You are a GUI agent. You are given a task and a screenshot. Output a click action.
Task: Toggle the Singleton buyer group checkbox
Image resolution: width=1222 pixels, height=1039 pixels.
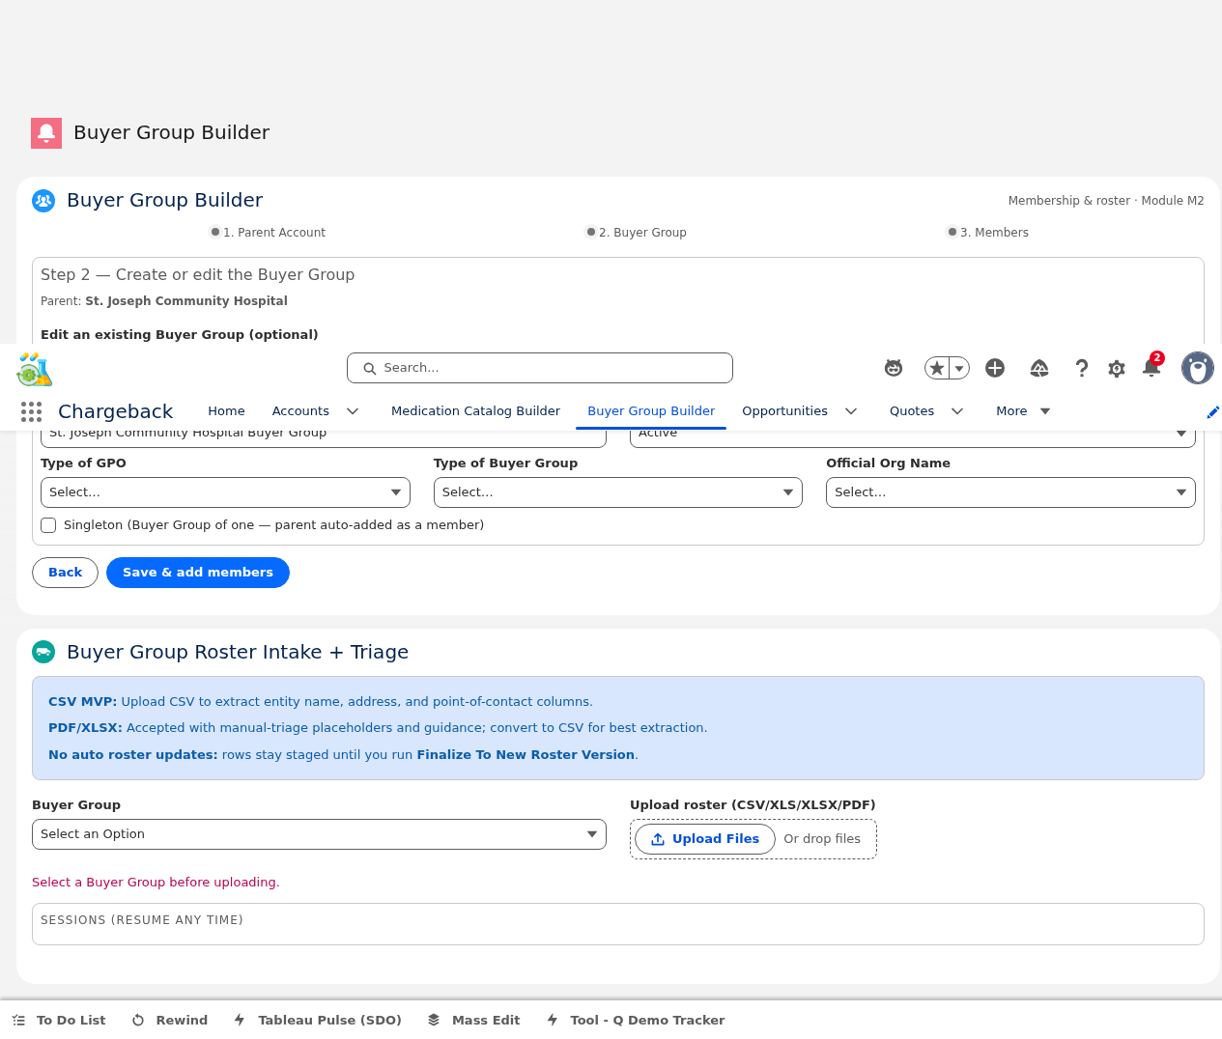(48, 525)
